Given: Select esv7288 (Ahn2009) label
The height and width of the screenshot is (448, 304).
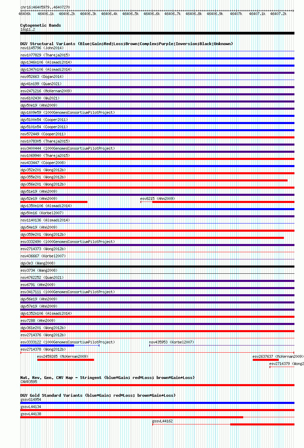Looking at the screenshot, I should click(38, 321).
